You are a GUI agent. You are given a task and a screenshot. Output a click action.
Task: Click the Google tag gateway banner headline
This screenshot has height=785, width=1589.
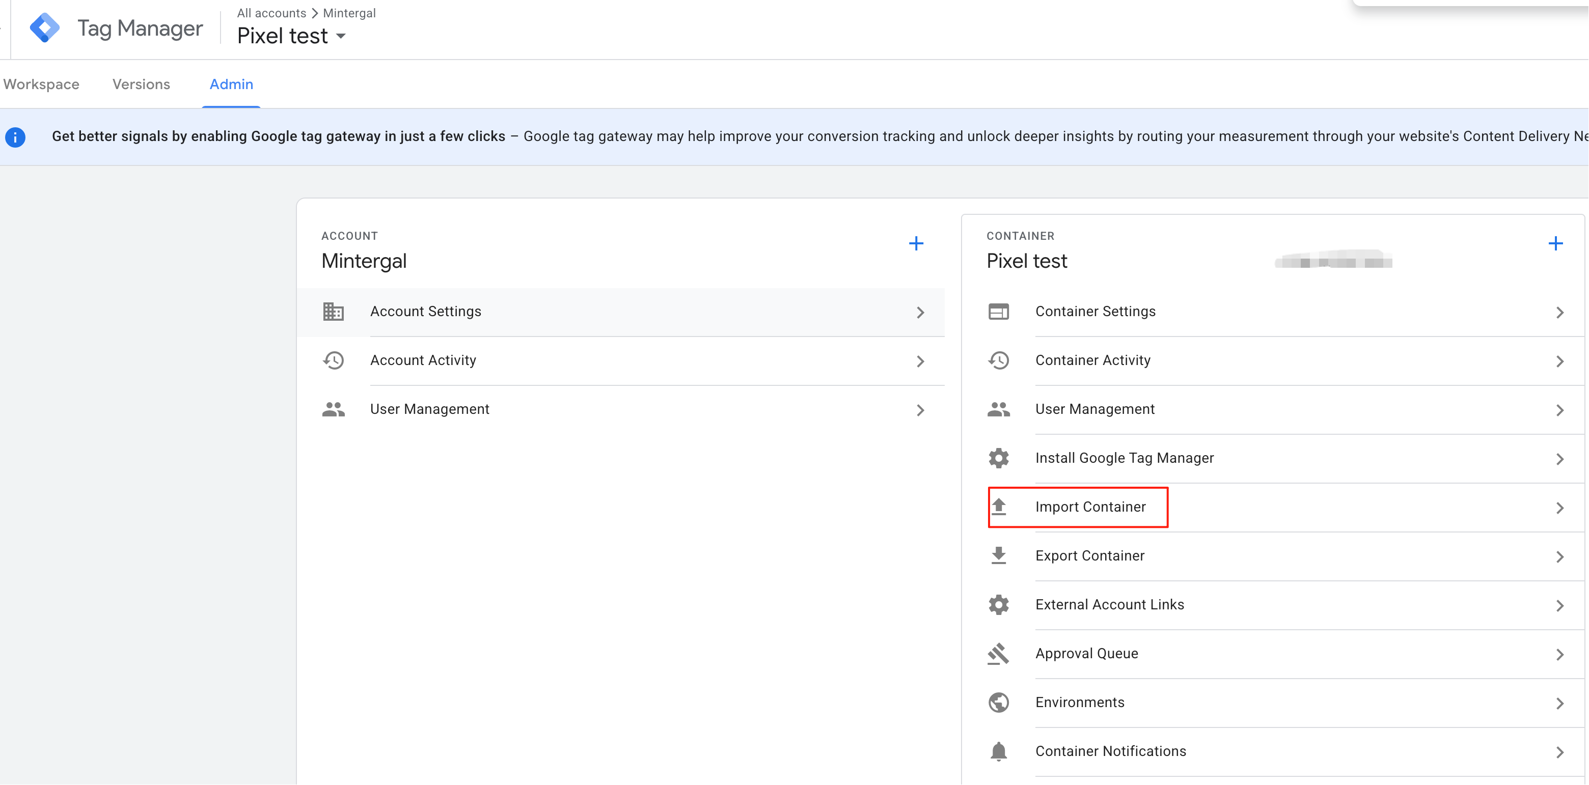(278, 136)
